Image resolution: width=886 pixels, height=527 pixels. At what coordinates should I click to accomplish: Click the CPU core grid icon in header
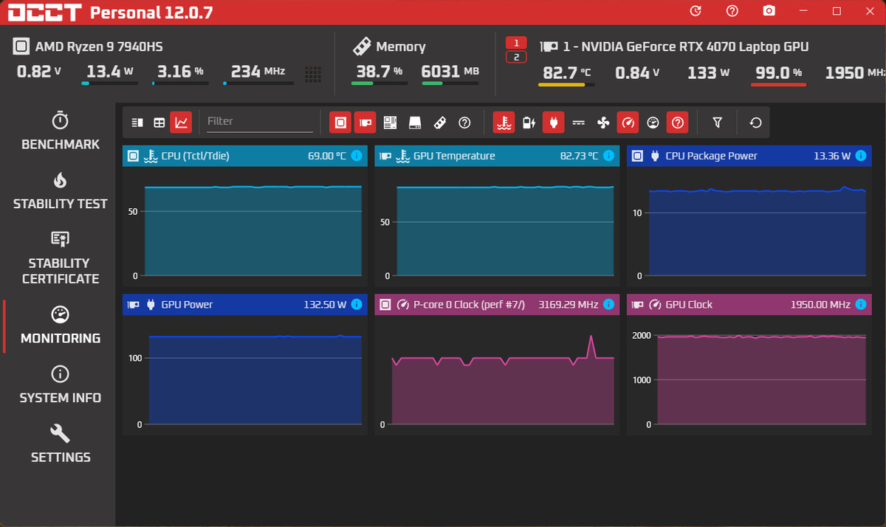tap(313, 73)
